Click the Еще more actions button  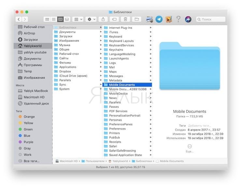[190, 147]
